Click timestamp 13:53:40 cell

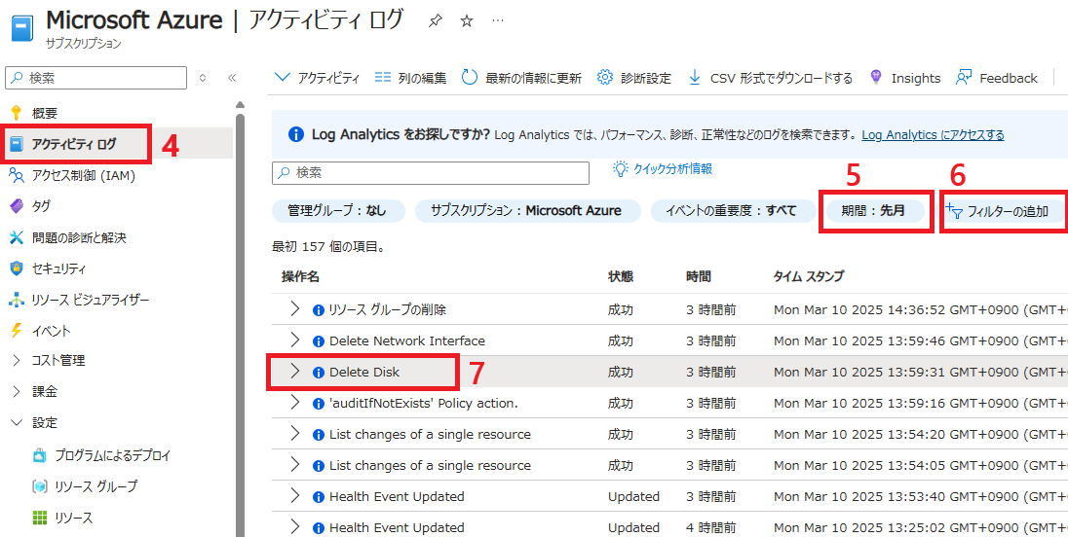(920, 497)
